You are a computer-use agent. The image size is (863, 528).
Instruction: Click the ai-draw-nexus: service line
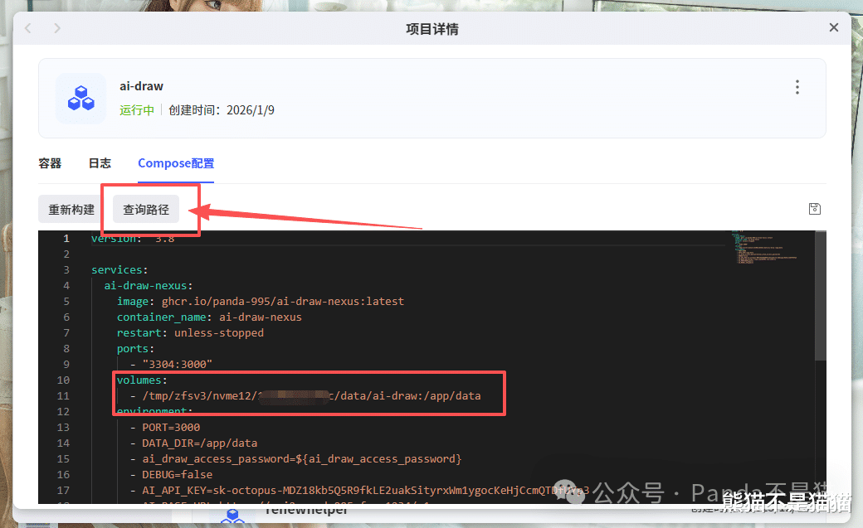[148, 285]
